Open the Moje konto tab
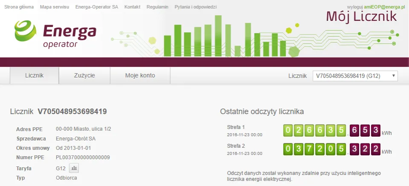Viewport: 409px width, 186px height. 140,76
